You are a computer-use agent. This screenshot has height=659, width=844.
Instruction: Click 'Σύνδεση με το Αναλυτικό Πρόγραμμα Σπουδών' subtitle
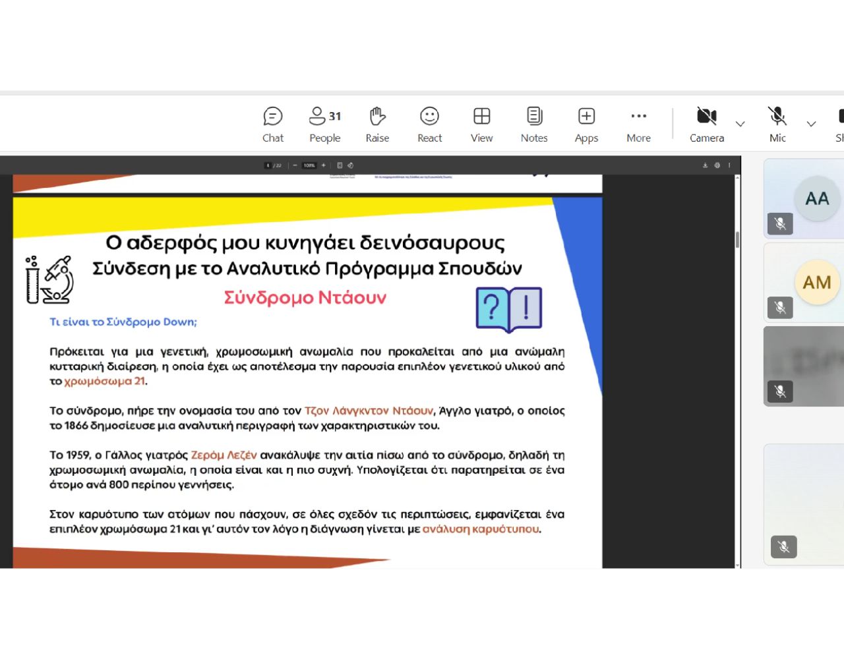tap(307, 269)
